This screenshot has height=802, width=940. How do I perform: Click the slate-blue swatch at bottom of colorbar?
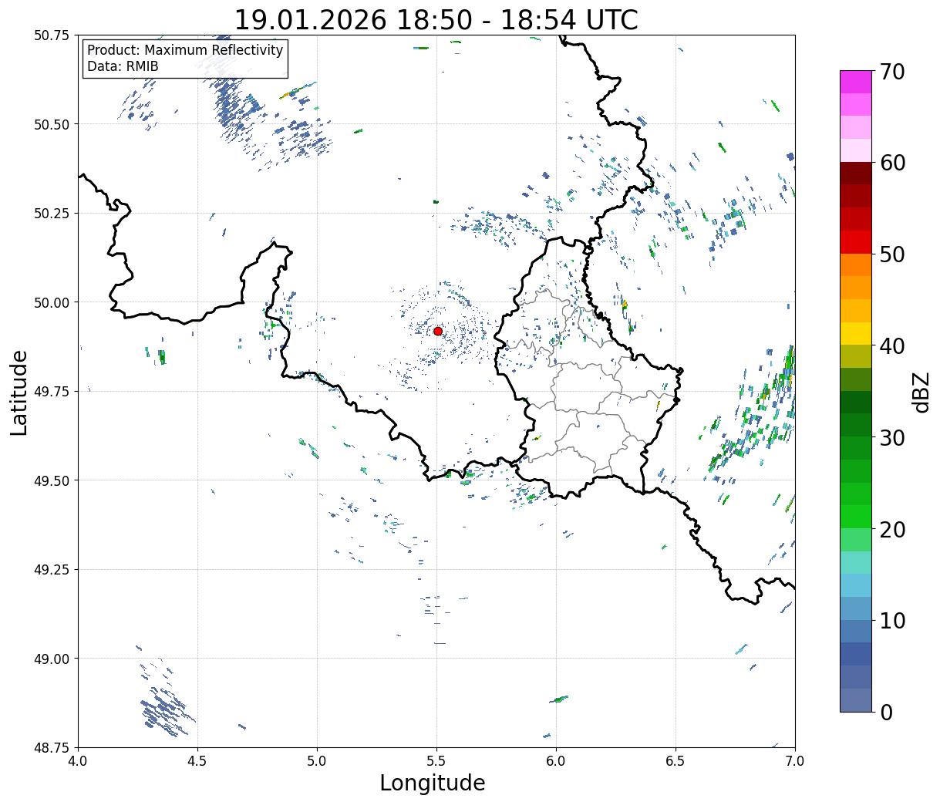tap(856, 699)
